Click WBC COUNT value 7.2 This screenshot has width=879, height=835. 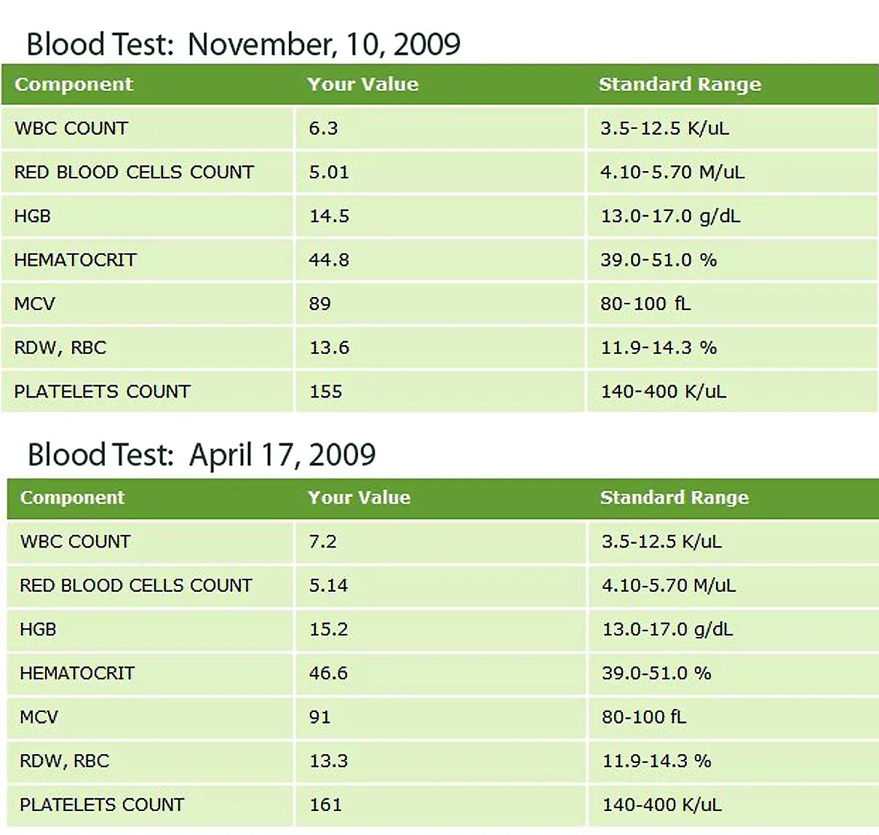[322, 542]
